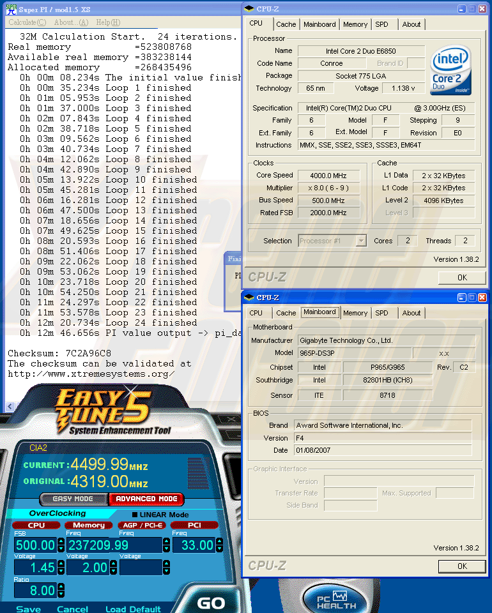The image size is (492, 613).
Task: Click the Super PI horizontal scrollbar left arrow
Action: click(x=10, y=406)
